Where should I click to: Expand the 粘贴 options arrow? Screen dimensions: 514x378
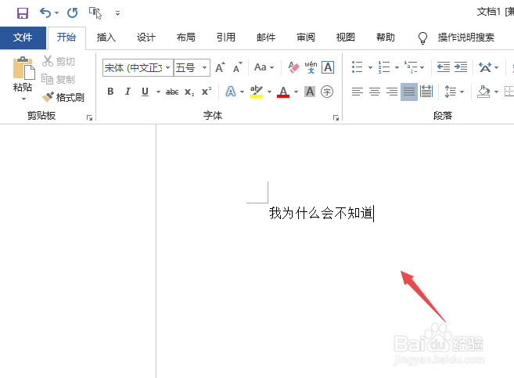tap(23, 99)
